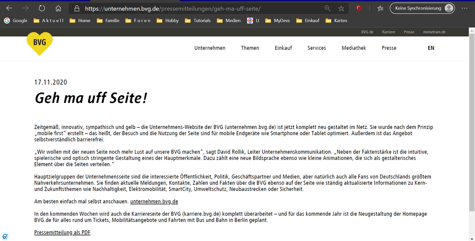Viewport: 475px width, 241px height.
Task: Open the Einkauf site navigation menu
Action: pos(283,48)
